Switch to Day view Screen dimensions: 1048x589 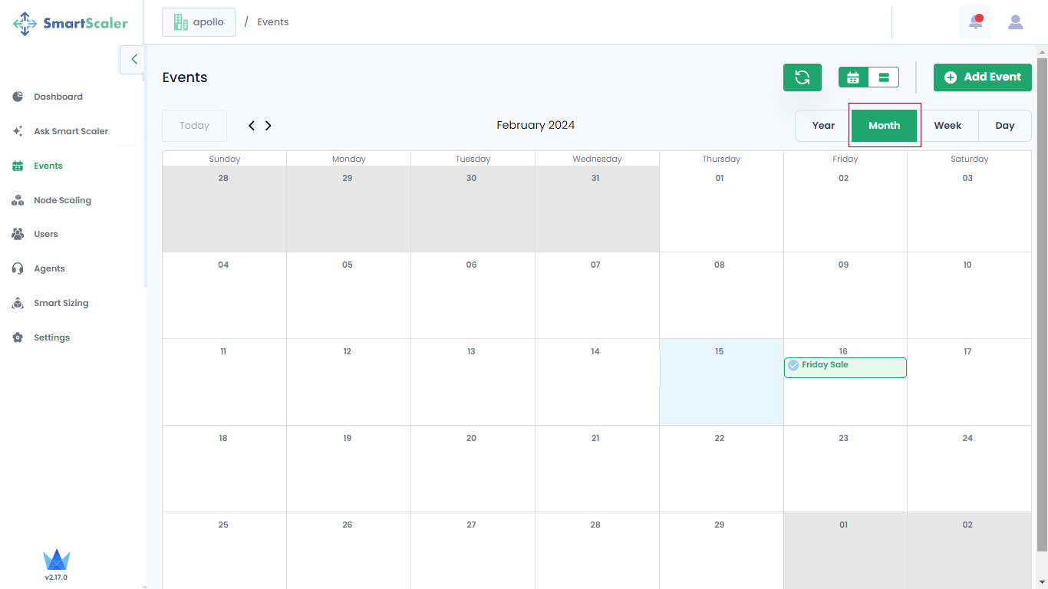coord(1004,126)
